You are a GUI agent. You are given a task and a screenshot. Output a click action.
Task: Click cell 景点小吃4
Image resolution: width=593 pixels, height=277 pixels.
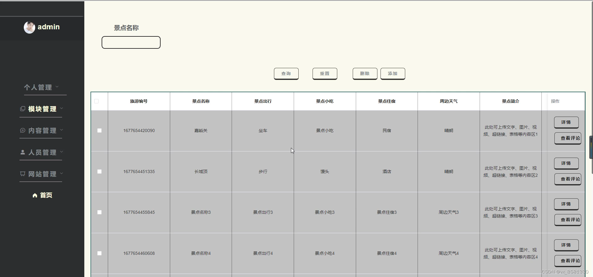(325, 253)
